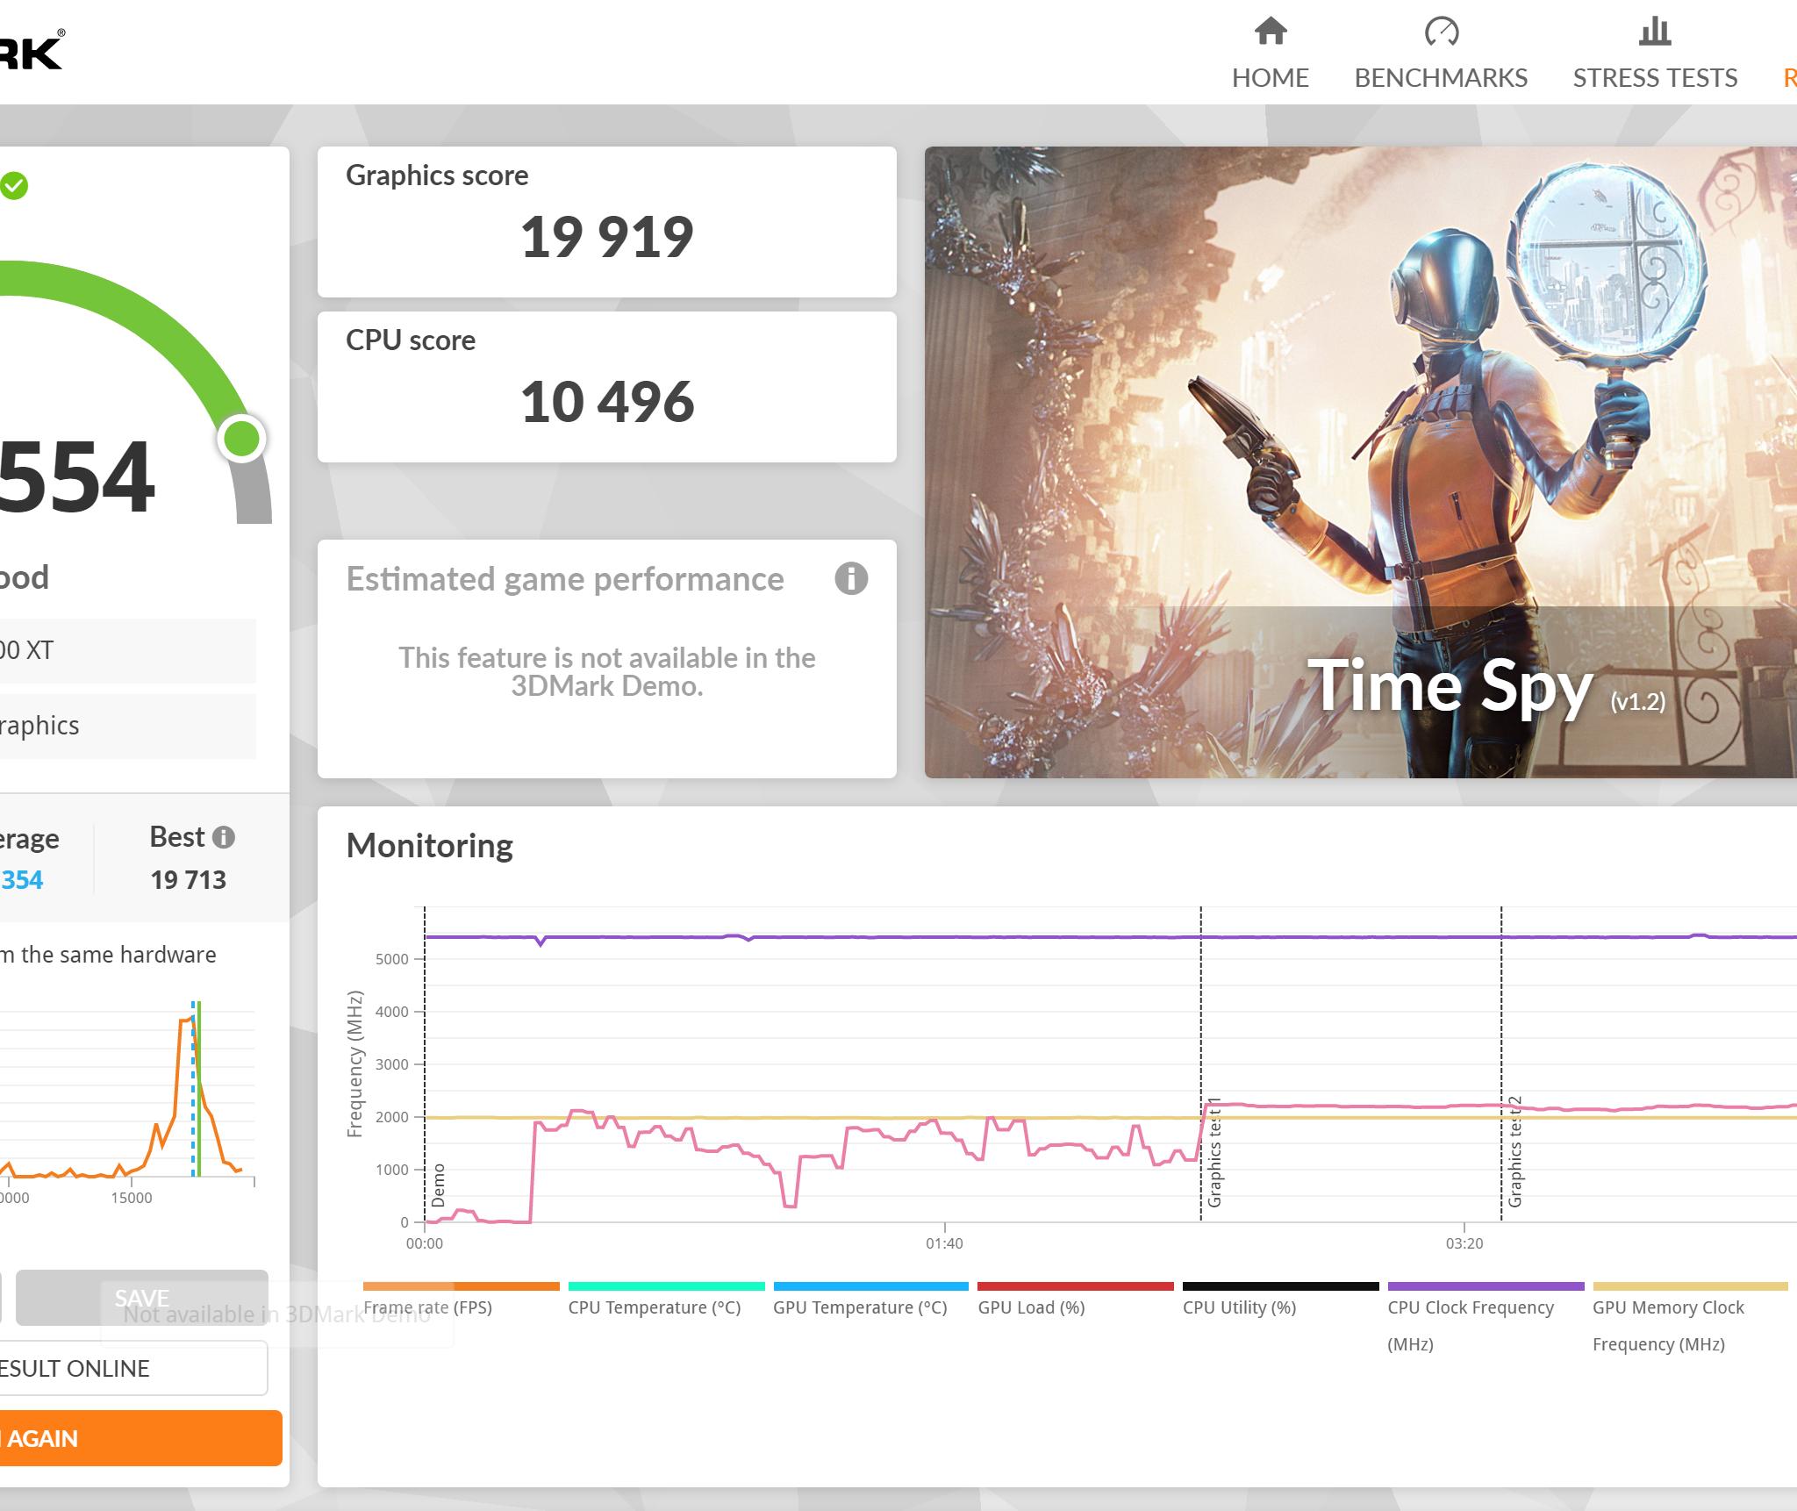The height and width of the screenshot is (1511, 1797).
Task: Toggle CPU Utility (%) legend entry
Action: coord(1239,1307)
